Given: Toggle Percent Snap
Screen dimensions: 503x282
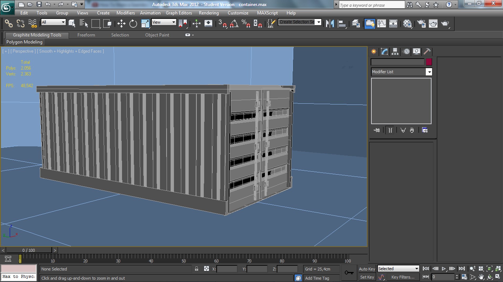Looking at the screenshot, I should coord(246,24).
